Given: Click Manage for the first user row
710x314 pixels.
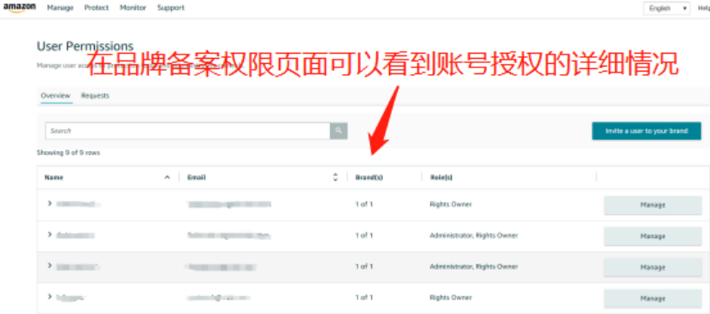Looking at the screenshot, I should point(653,205).
